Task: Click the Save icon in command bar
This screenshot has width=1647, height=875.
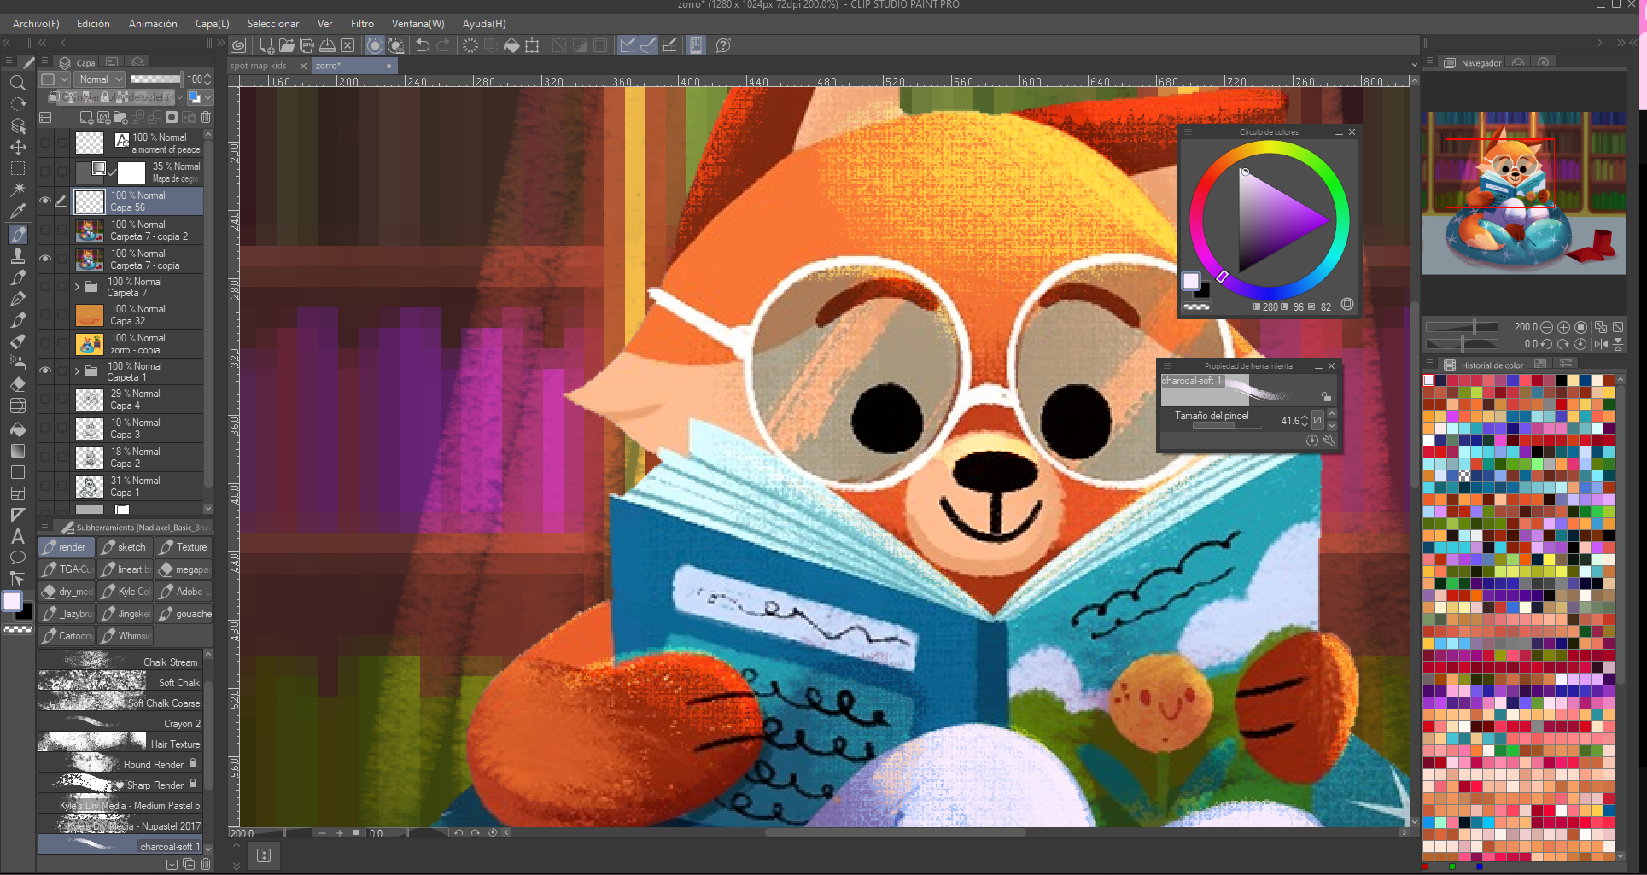Action: [x=327, y=45]
